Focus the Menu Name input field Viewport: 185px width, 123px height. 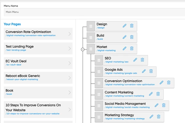tap(92, 12)
